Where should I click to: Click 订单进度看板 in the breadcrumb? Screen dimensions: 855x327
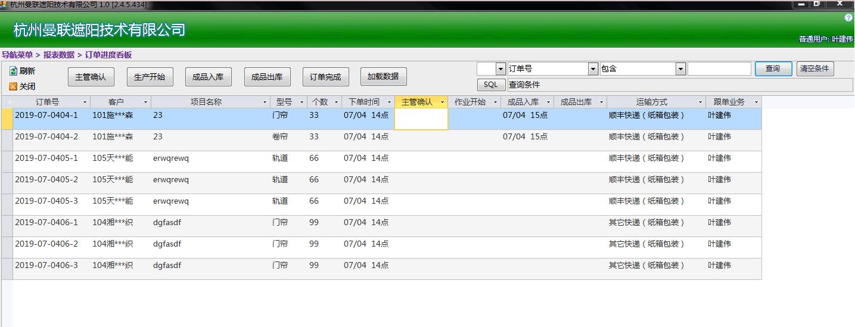[108, 55]
